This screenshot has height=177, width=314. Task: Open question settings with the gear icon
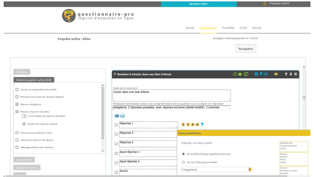[256, 74]
